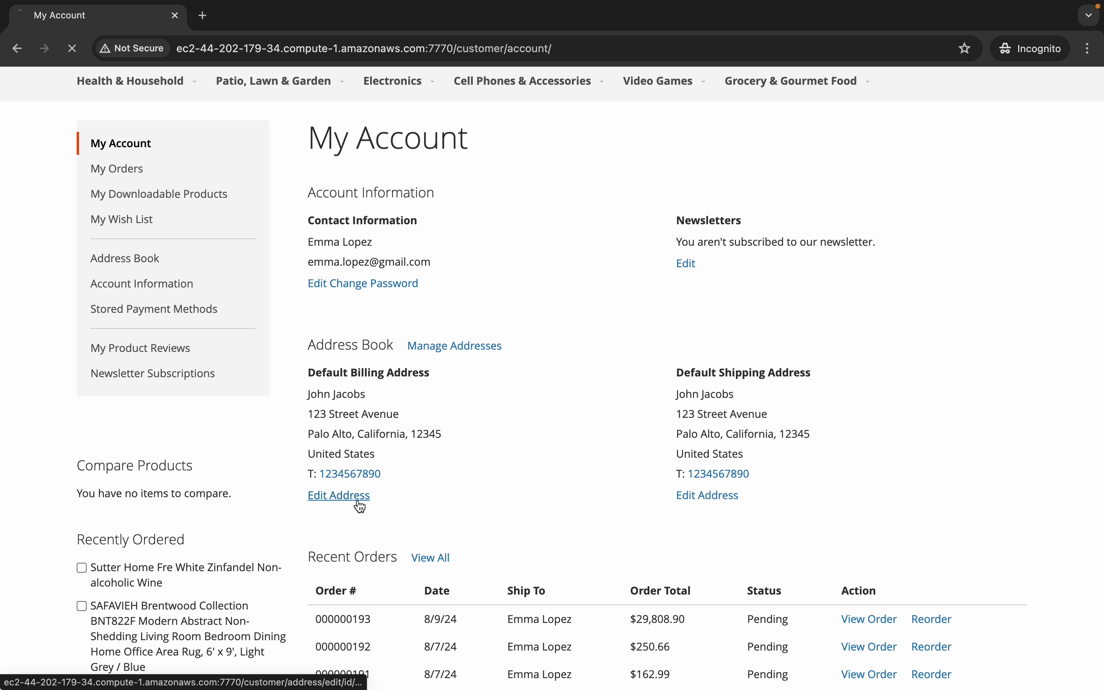Click the browser back arrow
This screenshot has width=1104, height=690.
point(17,48)
